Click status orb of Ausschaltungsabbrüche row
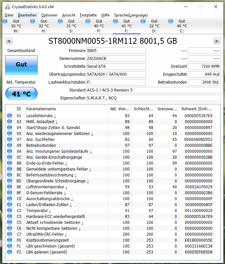Screen dimensions: 225x264 (10, 198)
